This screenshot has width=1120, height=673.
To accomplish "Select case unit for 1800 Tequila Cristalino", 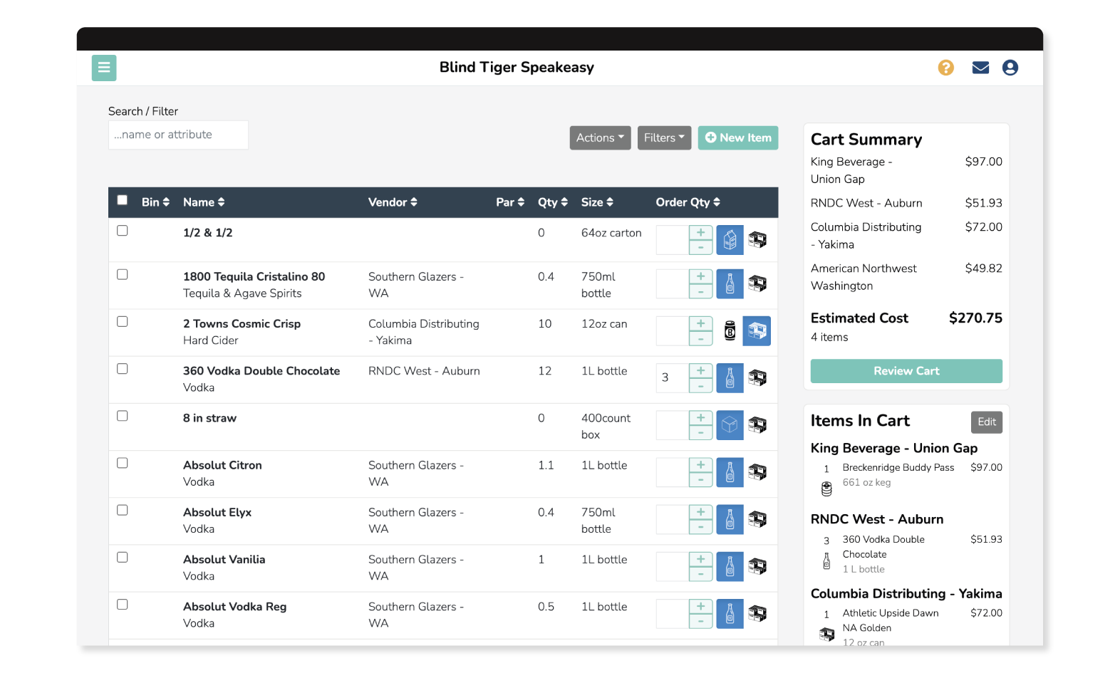I will pyautogui.click(x=757, y=283).
